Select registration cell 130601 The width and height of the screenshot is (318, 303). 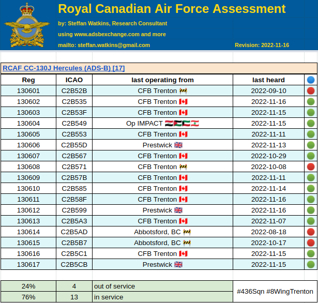[x=28, y=91]
